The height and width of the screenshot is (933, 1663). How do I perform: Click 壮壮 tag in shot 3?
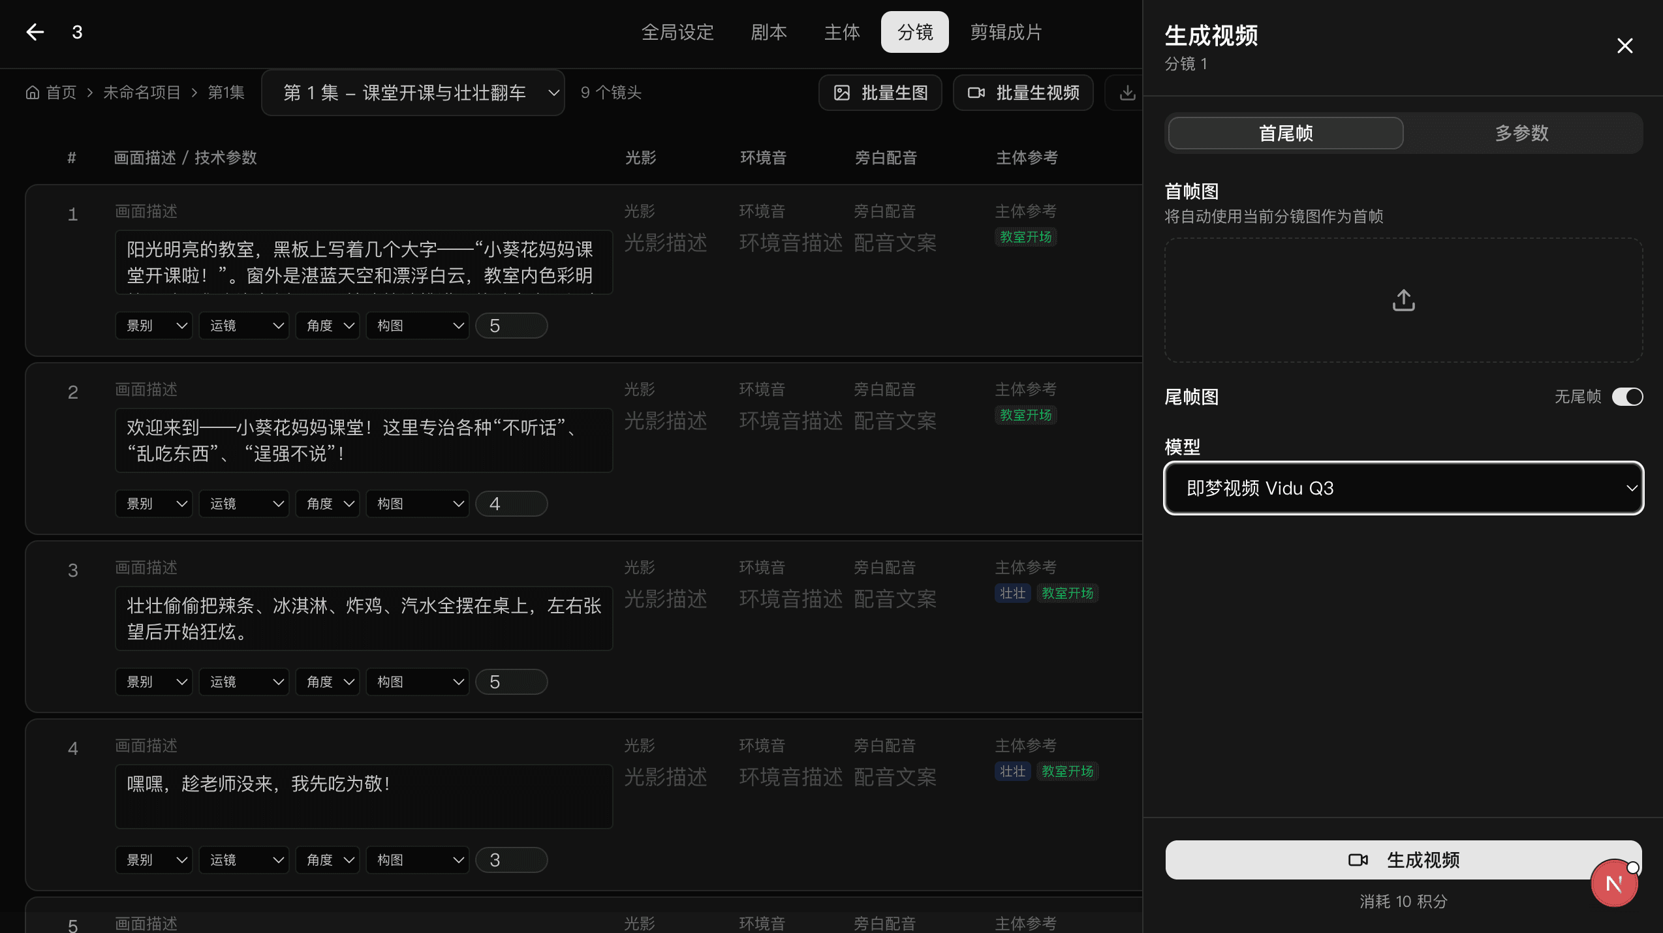coord(1012,593)
